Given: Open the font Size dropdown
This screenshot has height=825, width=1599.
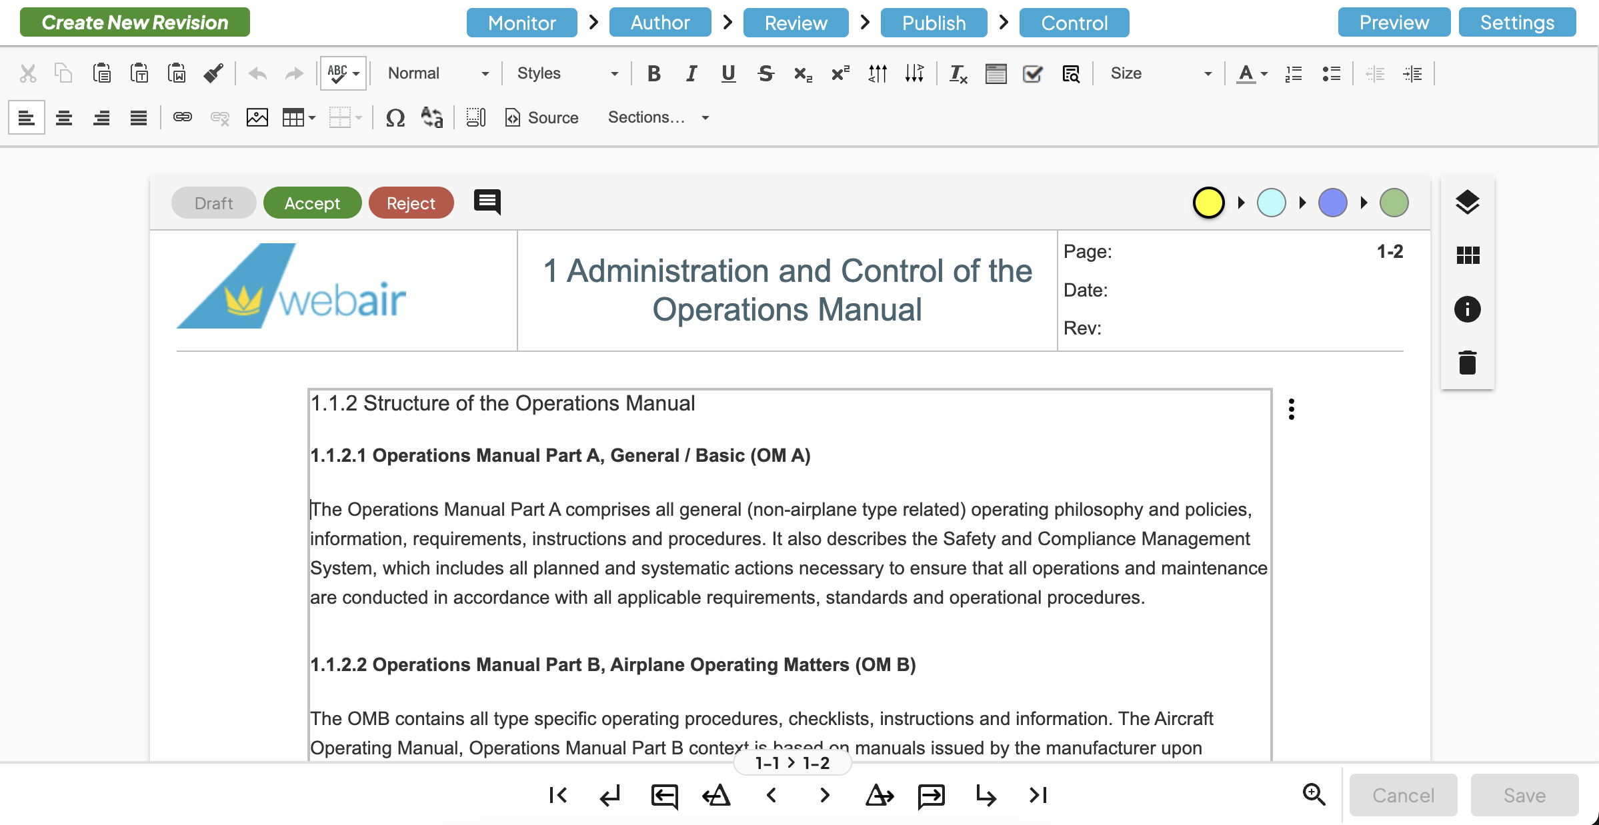Looking at the screenshot, I should pyautogui.click(x=1160, y=73).
